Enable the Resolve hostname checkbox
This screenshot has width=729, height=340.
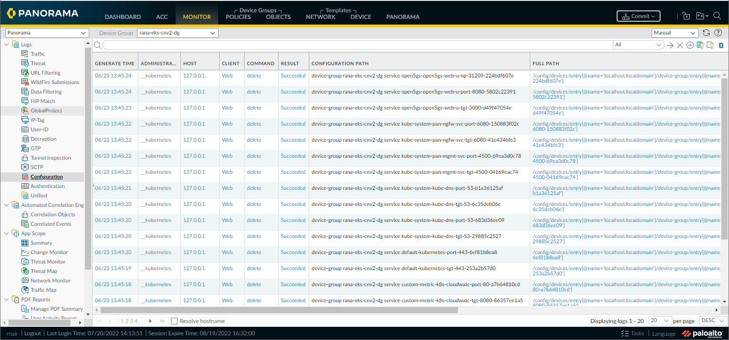174,321
